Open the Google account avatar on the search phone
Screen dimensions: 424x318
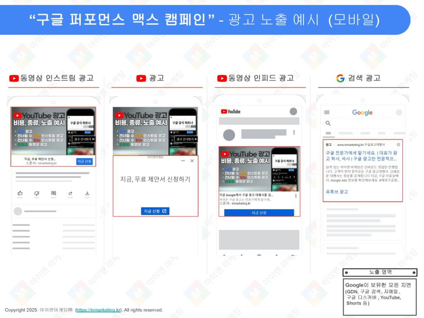399,112
